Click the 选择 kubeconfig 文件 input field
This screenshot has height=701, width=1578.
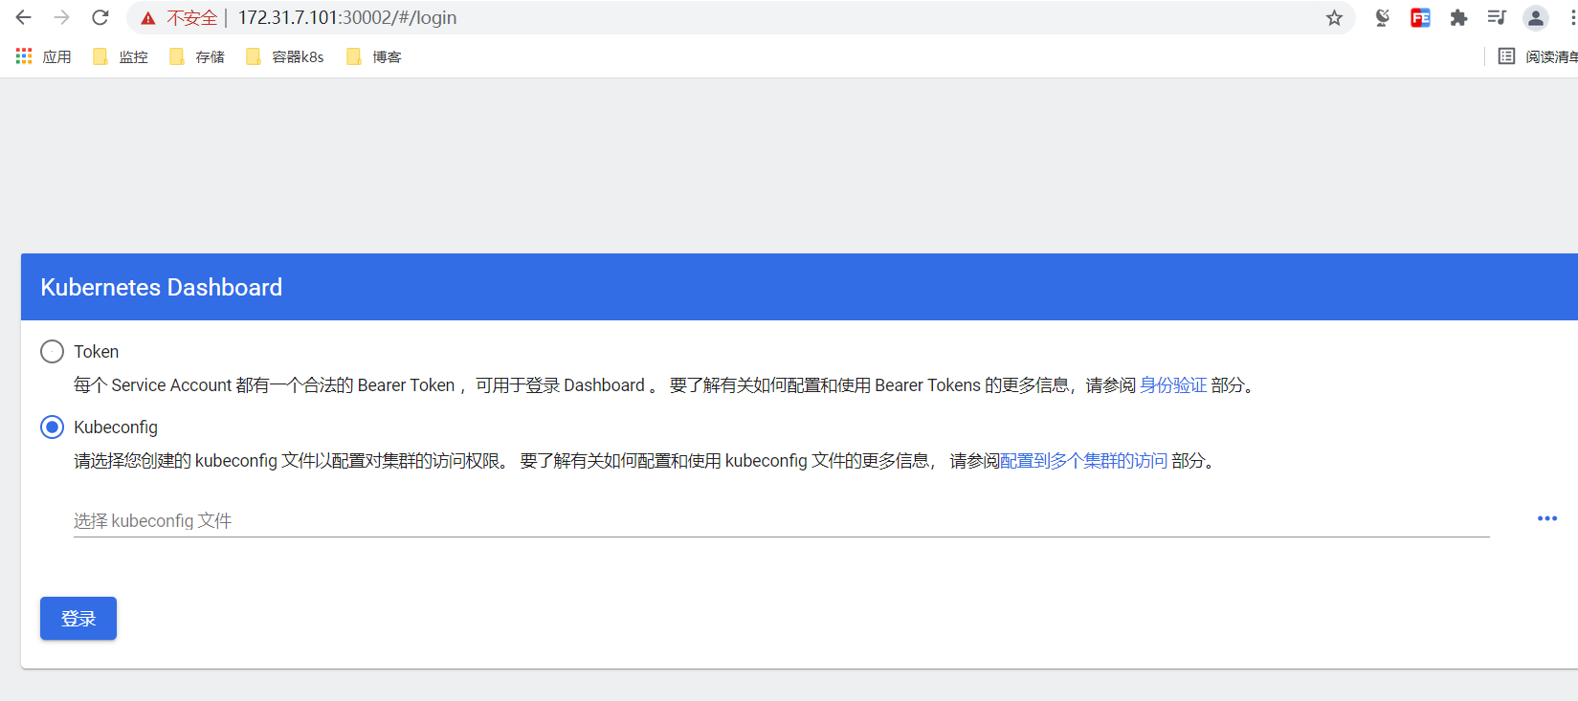(782, 520)
